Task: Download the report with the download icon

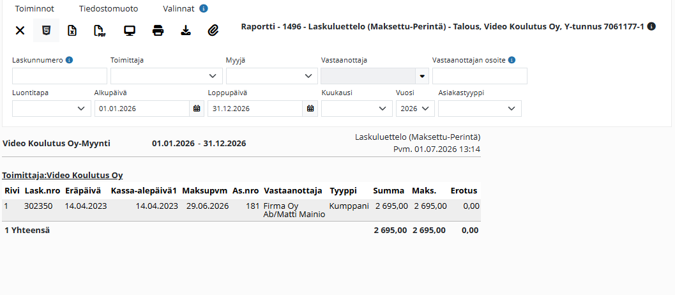Action: click(x=186, y=31)
